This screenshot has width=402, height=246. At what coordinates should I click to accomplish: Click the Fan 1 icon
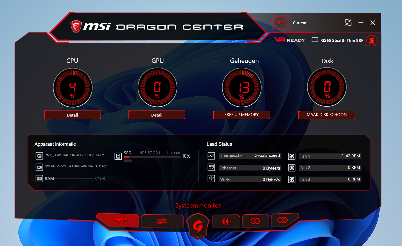292,156
